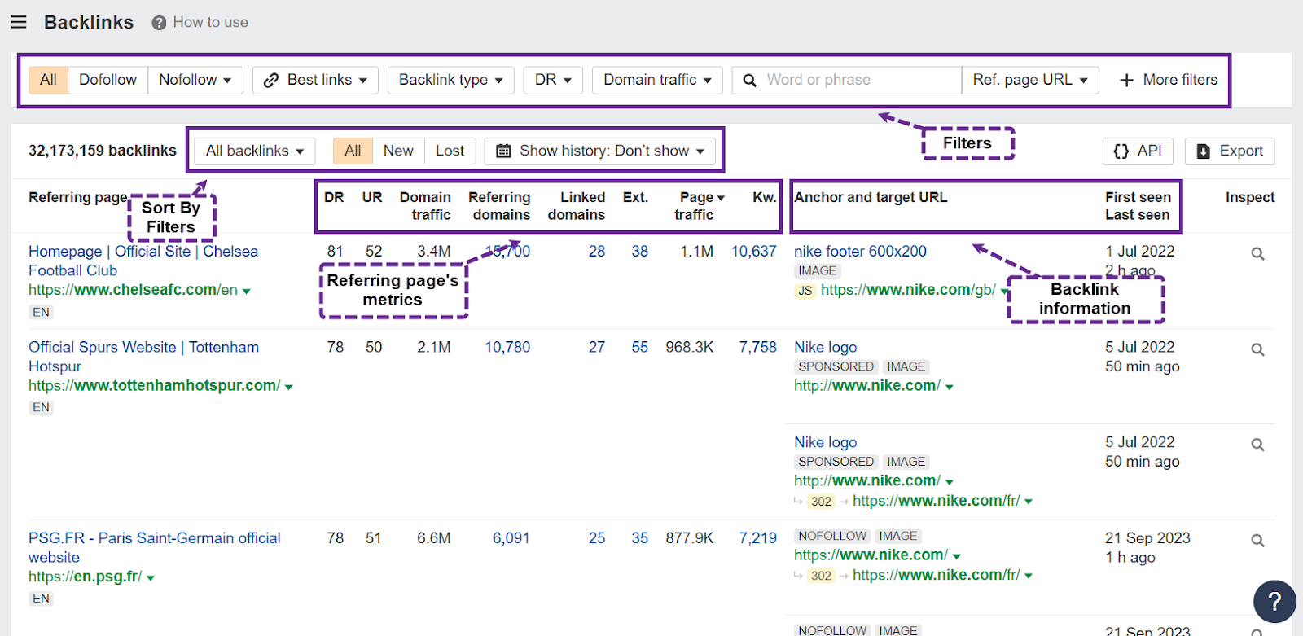
Task: Open the round help question-mark button
Action: pos(1274,601)
